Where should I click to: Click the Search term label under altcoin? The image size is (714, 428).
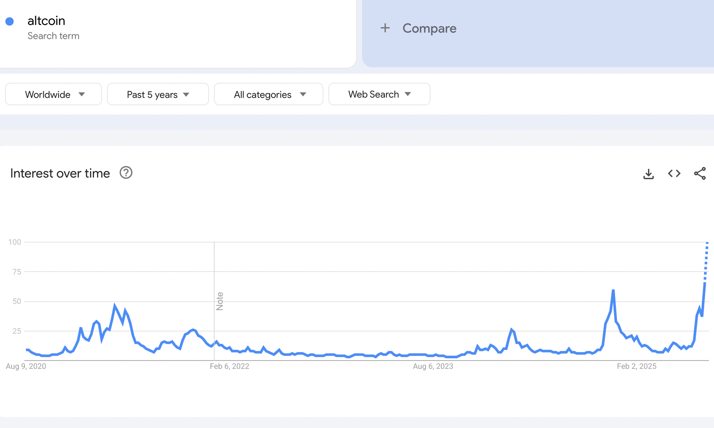(54, 36)
